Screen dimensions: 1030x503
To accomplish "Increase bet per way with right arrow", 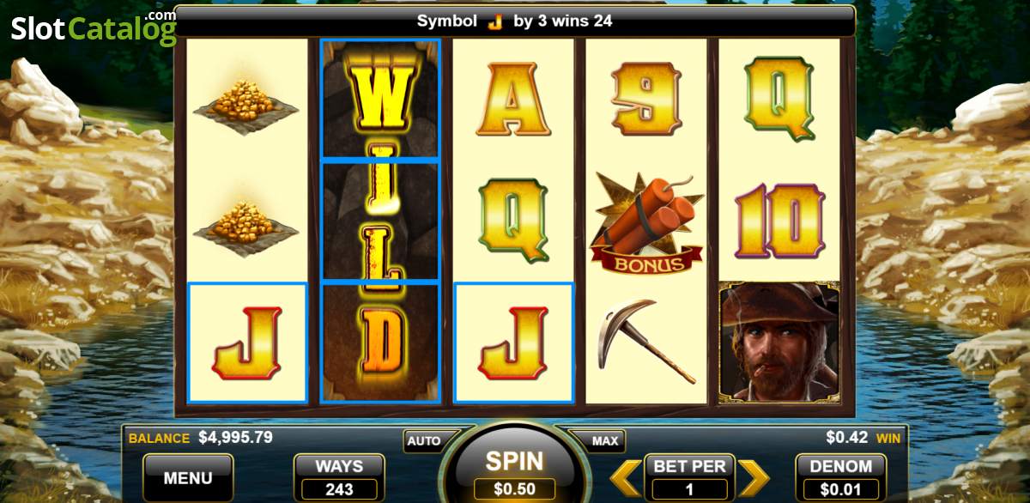I will click(754, 478).
